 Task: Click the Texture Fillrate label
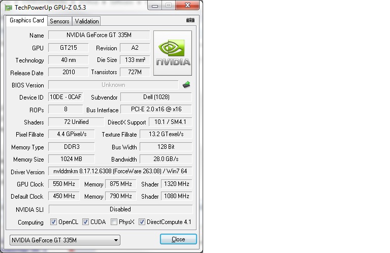coord(119,135)
